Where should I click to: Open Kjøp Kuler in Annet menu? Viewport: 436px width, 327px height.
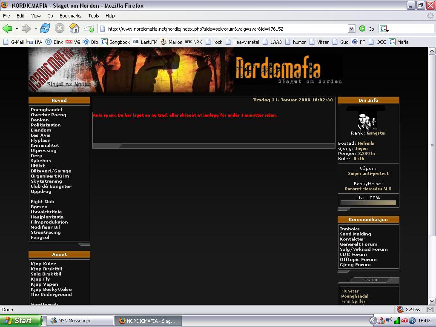[43, 264]
